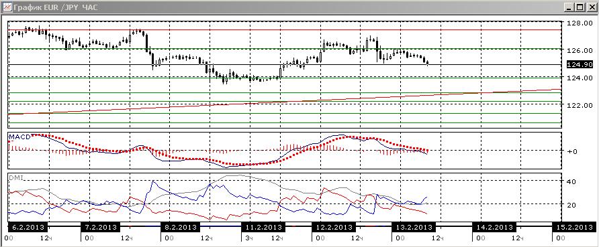599x247 pixels.
Task: Click the current price label 124.90
Action: click(x=581, y=64)
